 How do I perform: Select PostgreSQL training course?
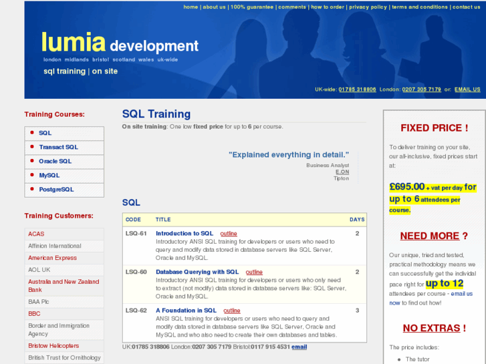[56, 189]
